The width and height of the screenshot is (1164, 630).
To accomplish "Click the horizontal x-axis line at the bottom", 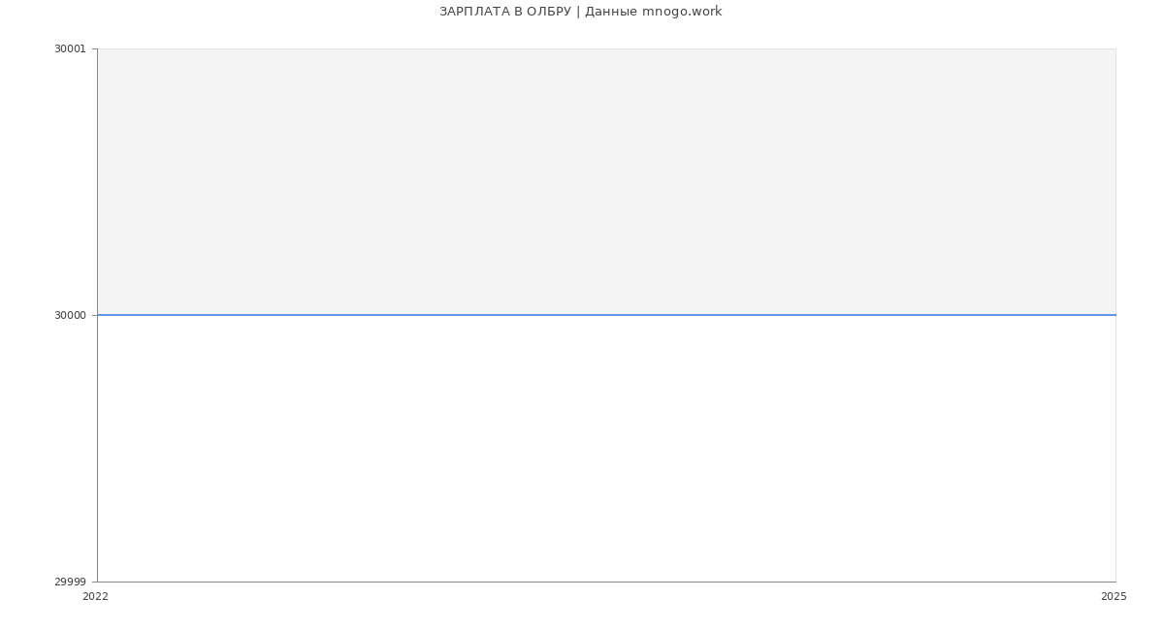I will [606, 582].
